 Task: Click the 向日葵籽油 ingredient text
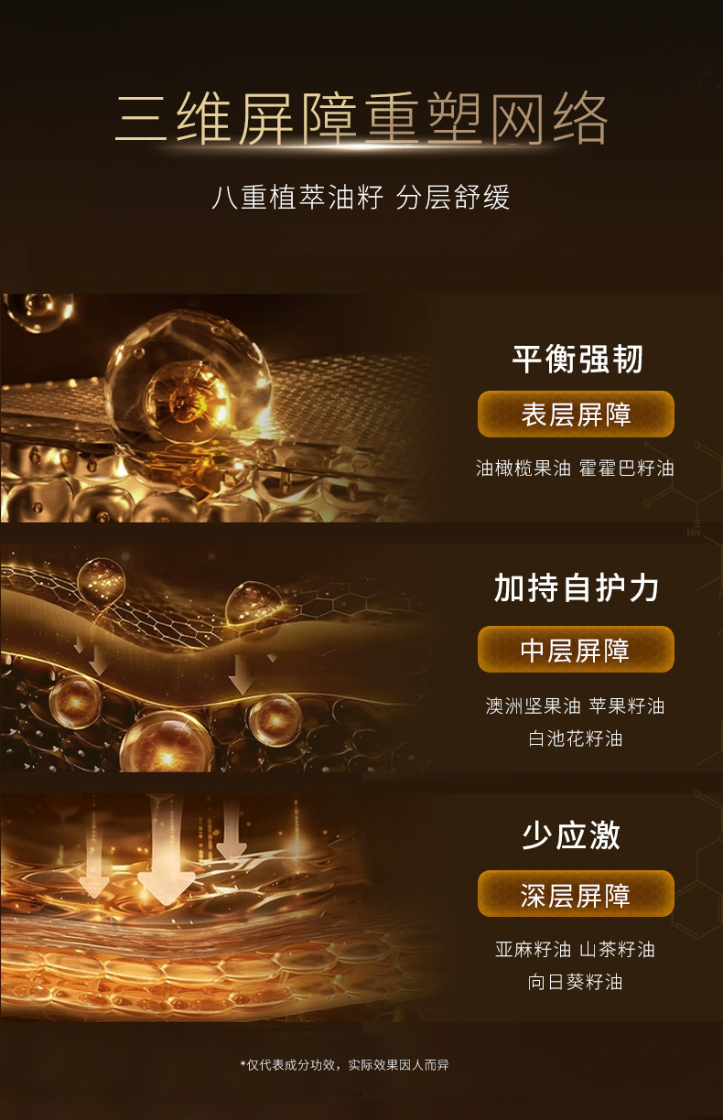coord(576,982)
